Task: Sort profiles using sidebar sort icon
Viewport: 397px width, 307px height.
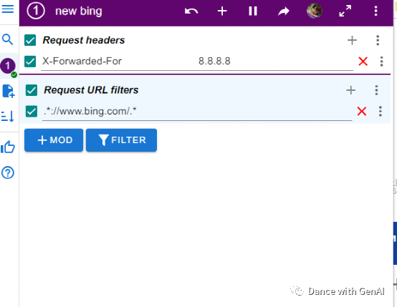Action: (8, 116)
